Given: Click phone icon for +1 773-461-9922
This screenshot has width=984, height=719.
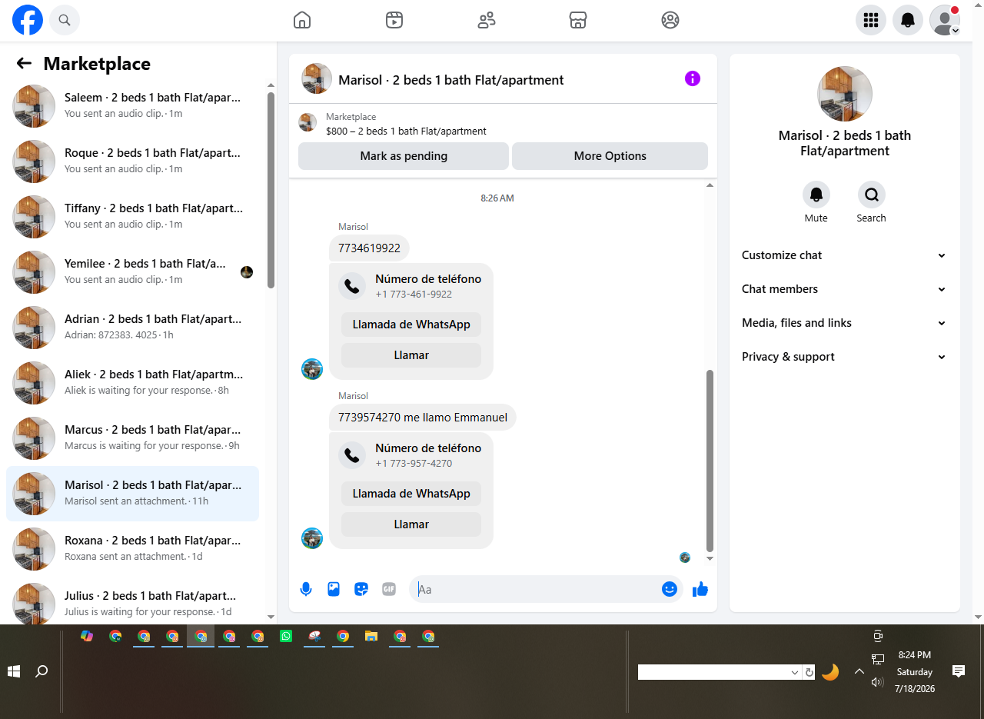Looking at the screenshot, I should click(x=352, y=286).
